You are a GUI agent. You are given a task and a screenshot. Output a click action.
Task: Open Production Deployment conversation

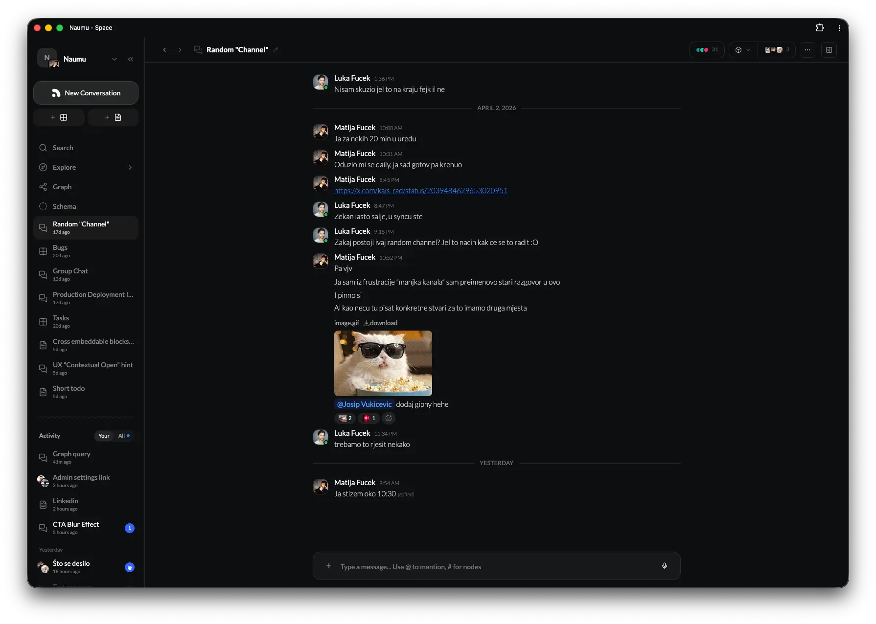click(86, 298)
